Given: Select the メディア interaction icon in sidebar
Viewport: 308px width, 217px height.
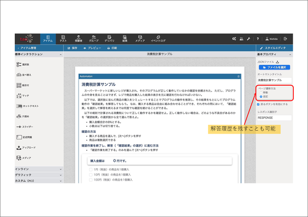Looking at the screenshot, I should tap(19, 158).
